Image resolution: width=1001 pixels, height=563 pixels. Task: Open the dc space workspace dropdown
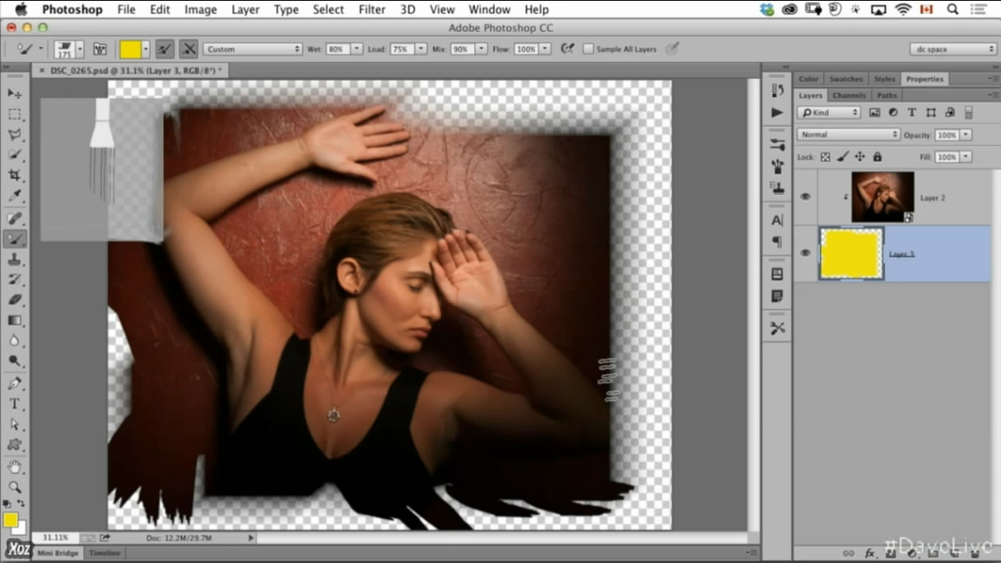pos(953,49)
